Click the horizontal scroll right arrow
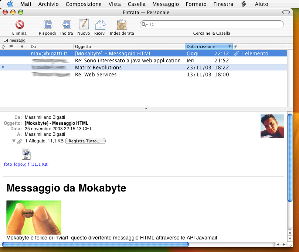The image size is (299, 252). coord(284,244)
